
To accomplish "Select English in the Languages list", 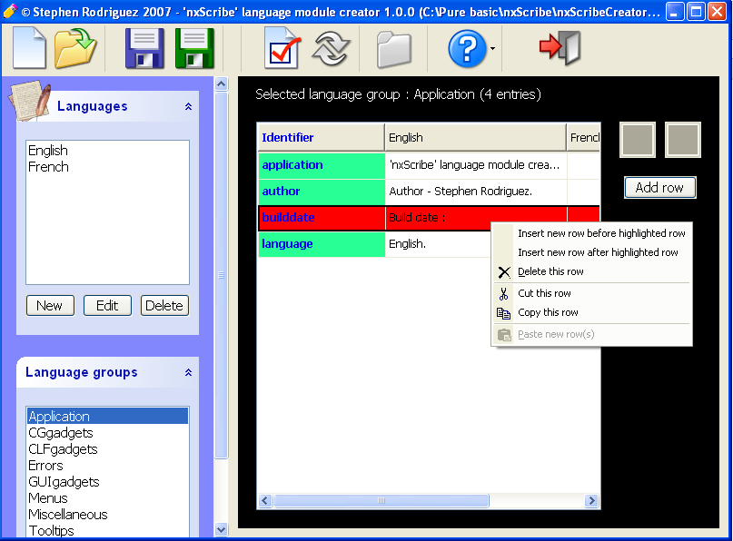I will coord(48,151).
